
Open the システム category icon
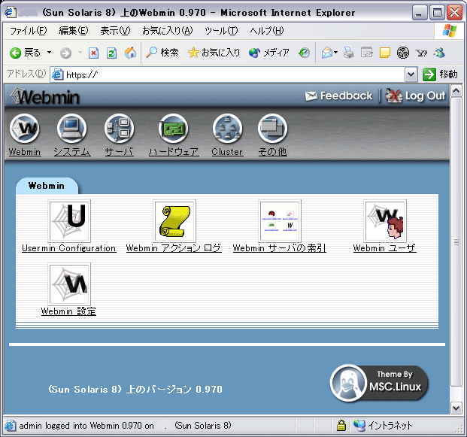(71, 129)
